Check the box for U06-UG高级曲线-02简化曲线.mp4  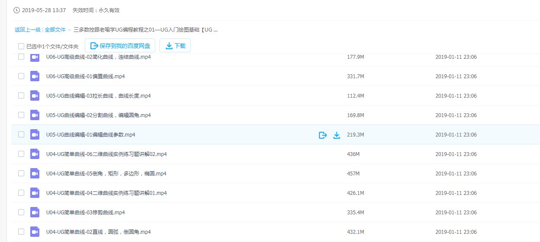click(x=21, y=57)
